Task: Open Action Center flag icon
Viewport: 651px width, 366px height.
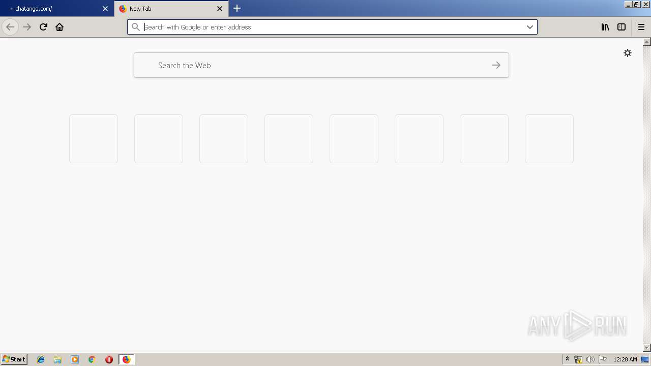Action: (603, 359)
